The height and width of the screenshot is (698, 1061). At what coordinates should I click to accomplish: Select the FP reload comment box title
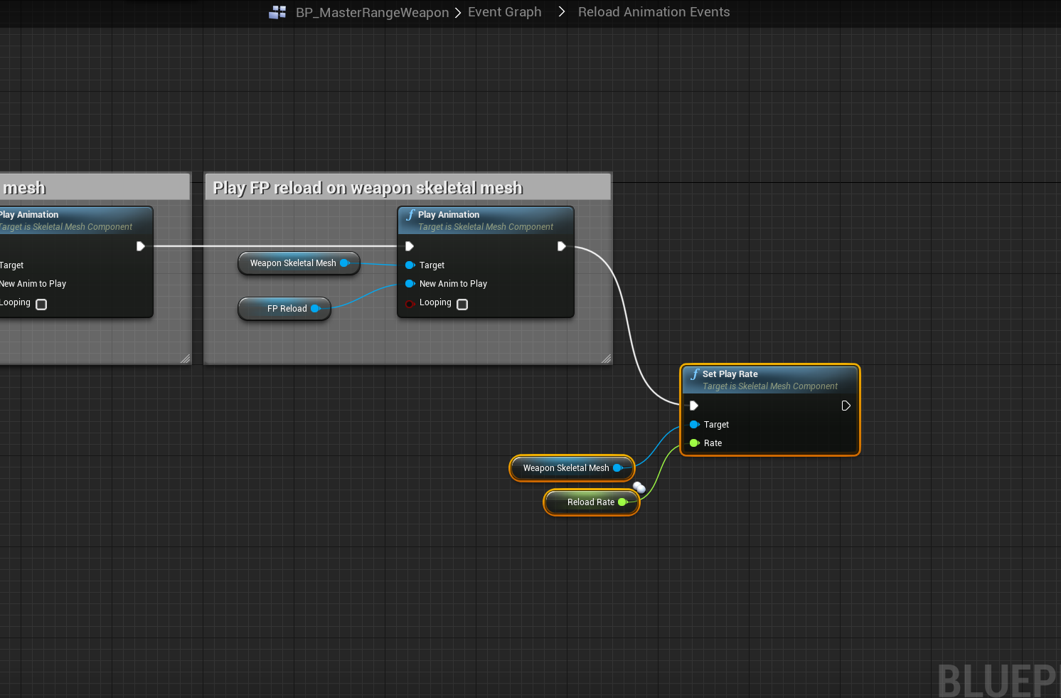368,188
